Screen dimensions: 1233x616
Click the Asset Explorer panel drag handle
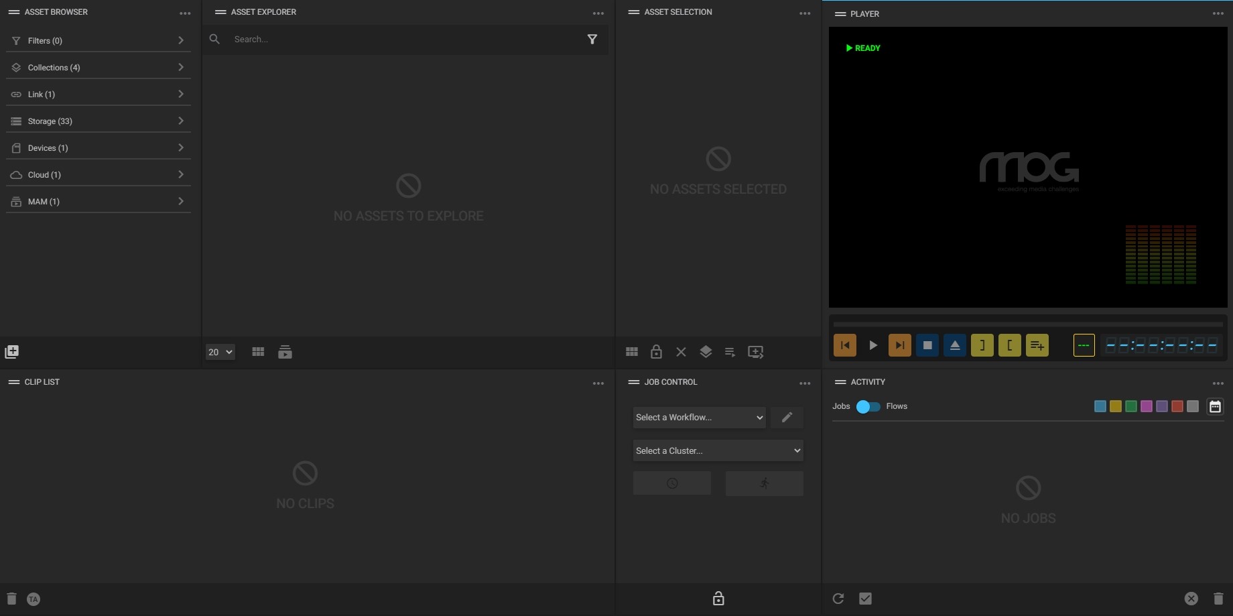[220, 12]
